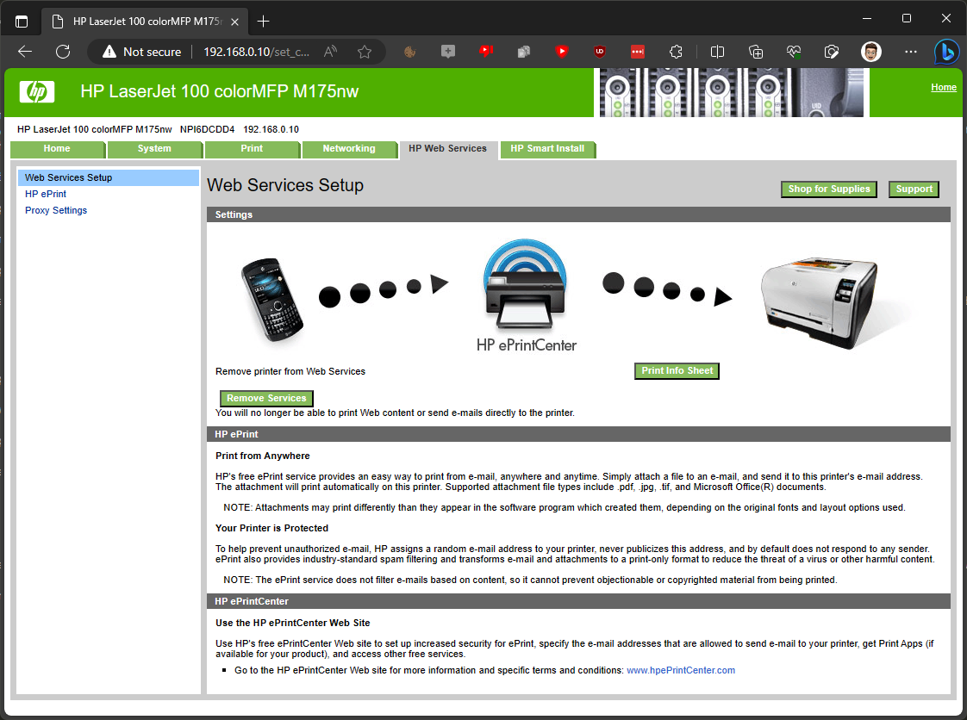Viewport: 967px width, 720px height.
Task: Close the HP LaserJet browser tab
Action: [235, 22]
